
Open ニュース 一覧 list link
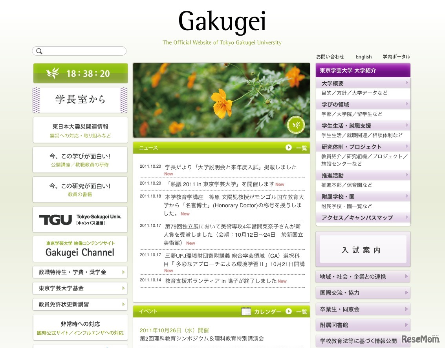point(301,148)
